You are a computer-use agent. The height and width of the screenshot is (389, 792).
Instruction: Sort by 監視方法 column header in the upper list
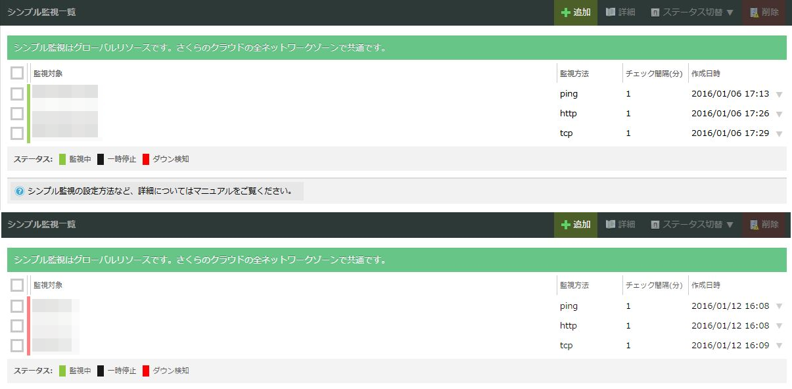coord(574,74)
